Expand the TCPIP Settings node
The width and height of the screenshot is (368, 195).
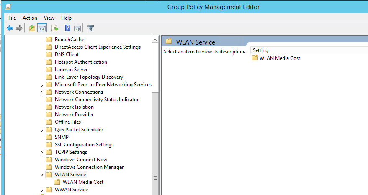[42, 153]
